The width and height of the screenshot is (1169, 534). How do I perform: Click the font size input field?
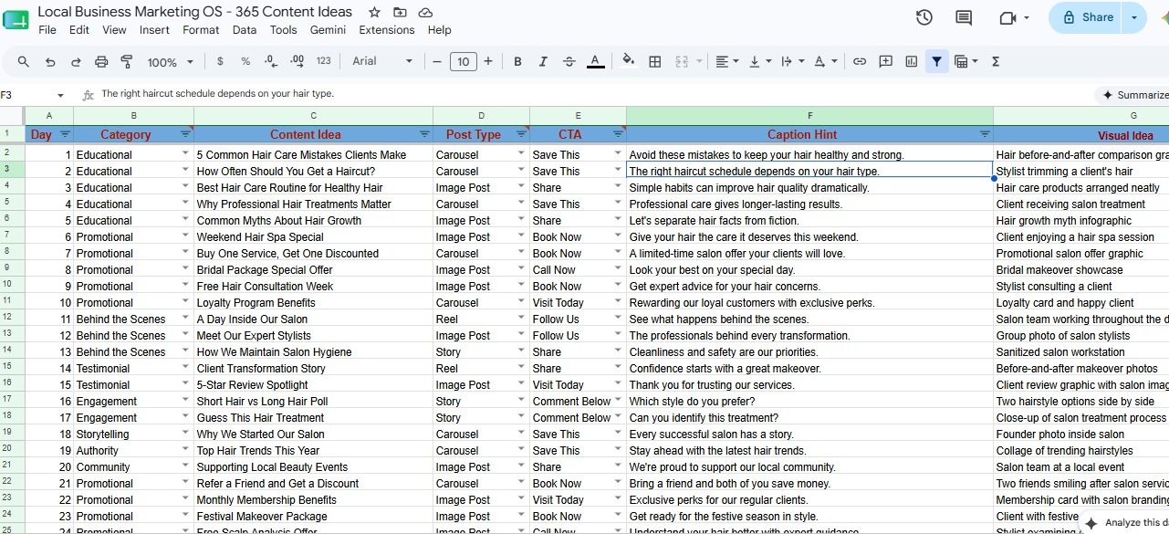[463, 61]
